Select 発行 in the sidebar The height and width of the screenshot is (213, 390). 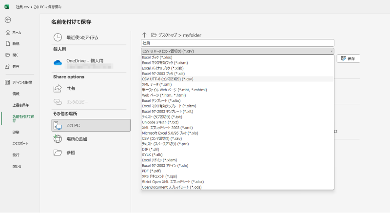(16, 155)
